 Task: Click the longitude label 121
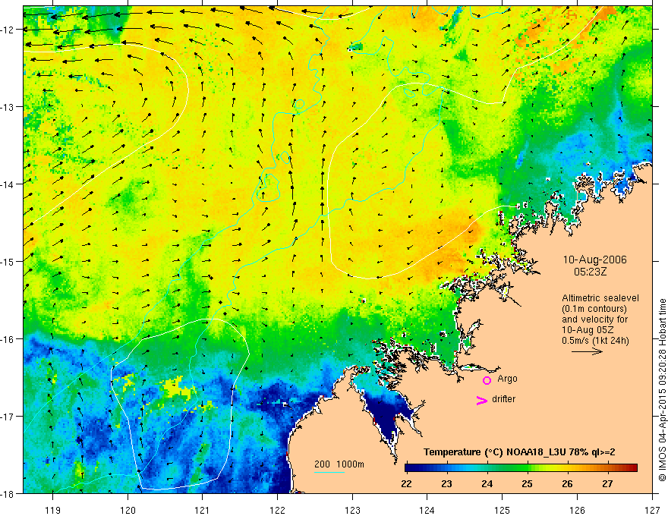click(x=203, y=510)
